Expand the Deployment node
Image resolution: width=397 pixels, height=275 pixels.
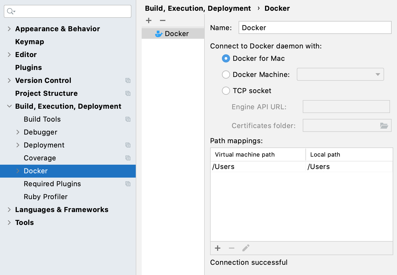point(18,145)
